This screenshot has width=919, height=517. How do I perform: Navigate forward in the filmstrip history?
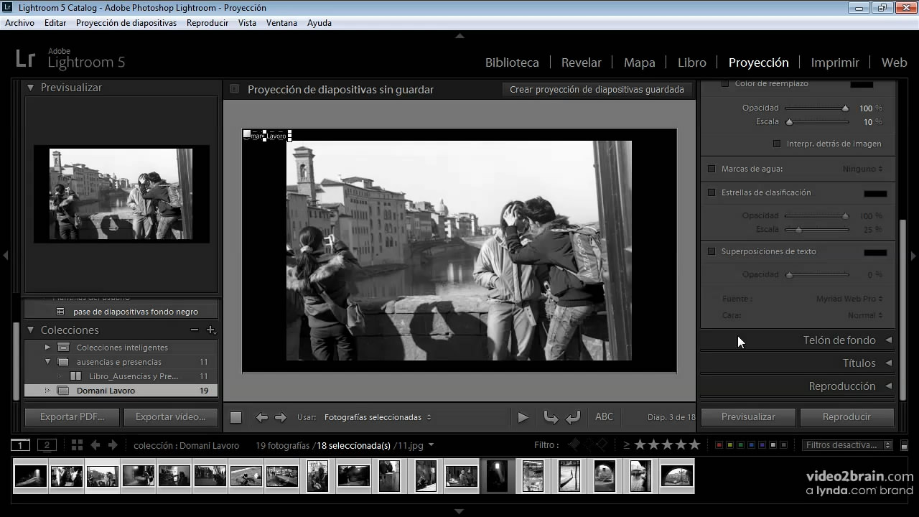point(112,445)
